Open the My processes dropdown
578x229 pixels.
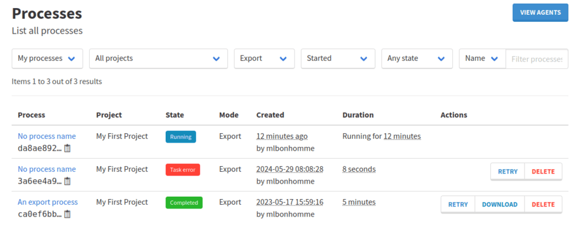pos(47,58)
